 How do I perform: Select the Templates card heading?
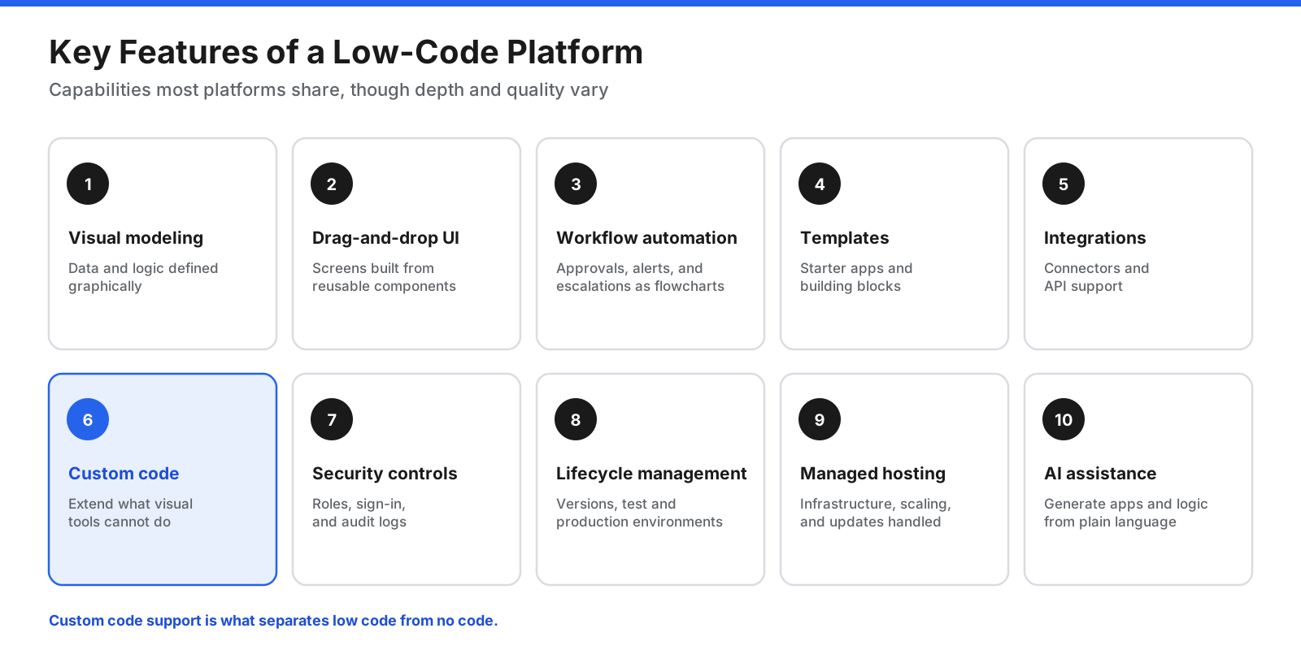click(x=844, y=238)
